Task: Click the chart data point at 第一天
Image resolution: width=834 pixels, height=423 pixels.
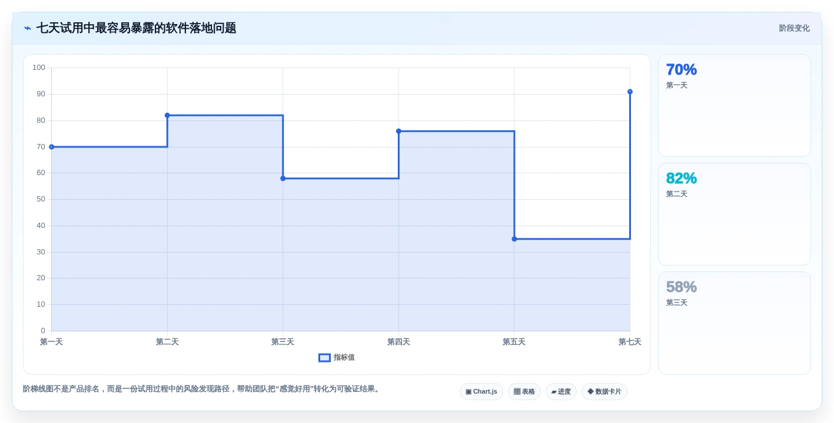Action: tap(52, 147)
